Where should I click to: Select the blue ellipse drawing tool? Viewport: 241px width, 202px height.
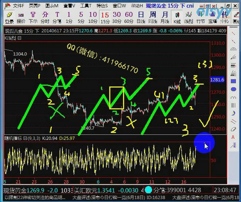233,89
